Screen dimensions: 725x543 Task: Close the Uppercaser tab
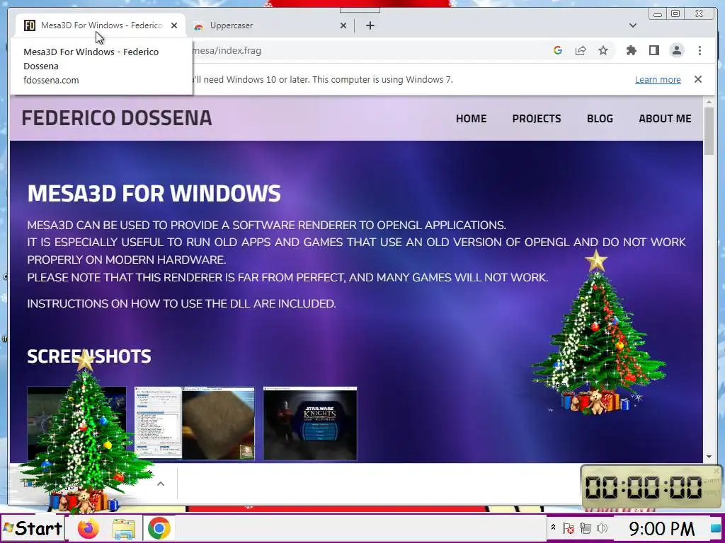pyautogui.click(x=343, y=25)
